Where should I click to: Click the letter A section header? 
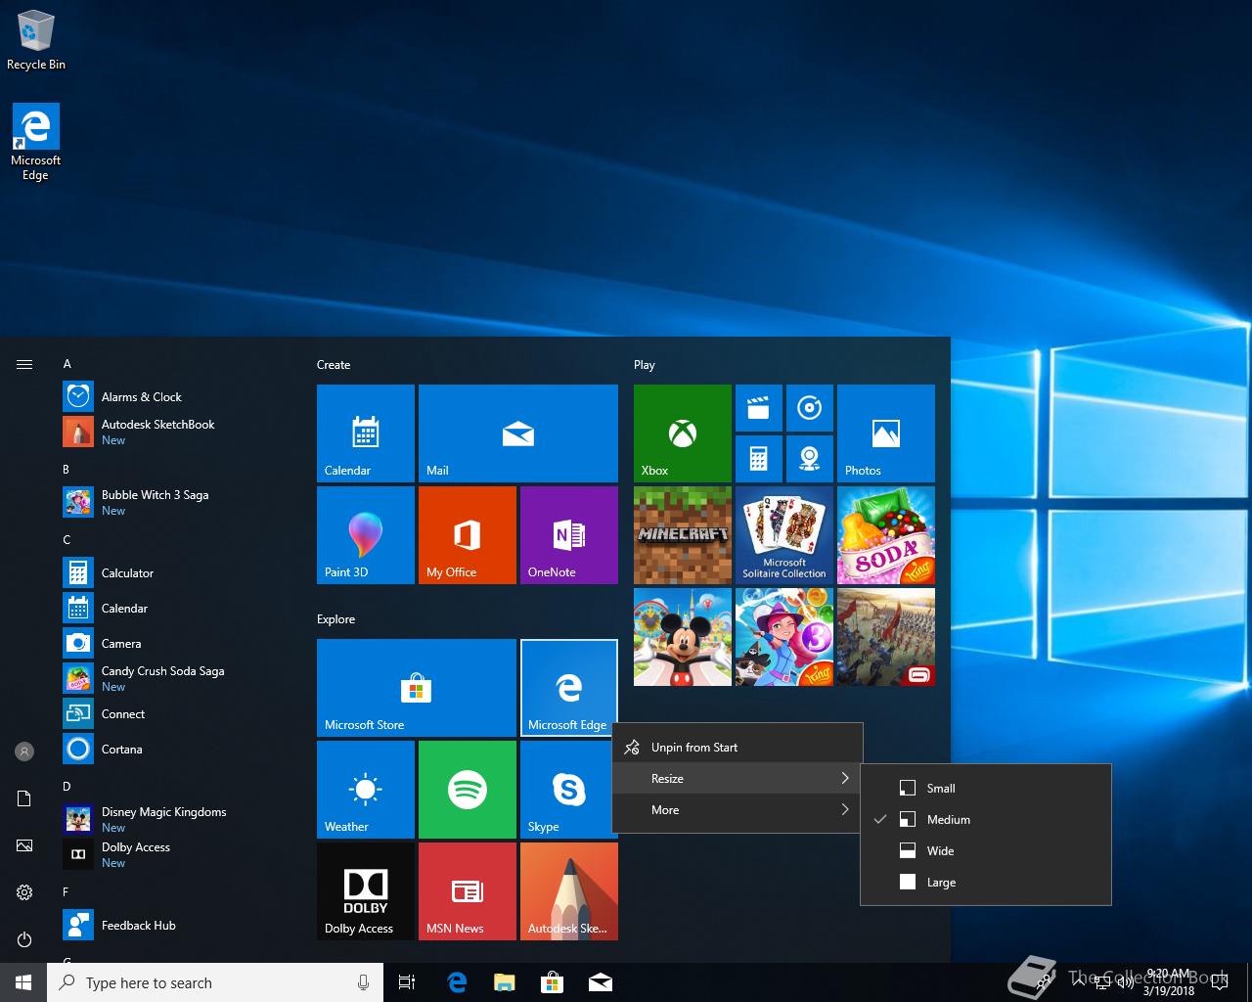pos(67,364)
